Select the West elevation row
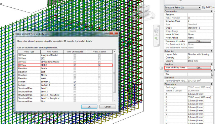The image size is (215, 124). tap(65, 78)
